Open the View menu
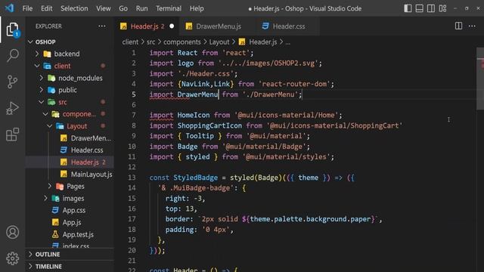This screenshot has height=272, width=484. [x=104, y=8]
